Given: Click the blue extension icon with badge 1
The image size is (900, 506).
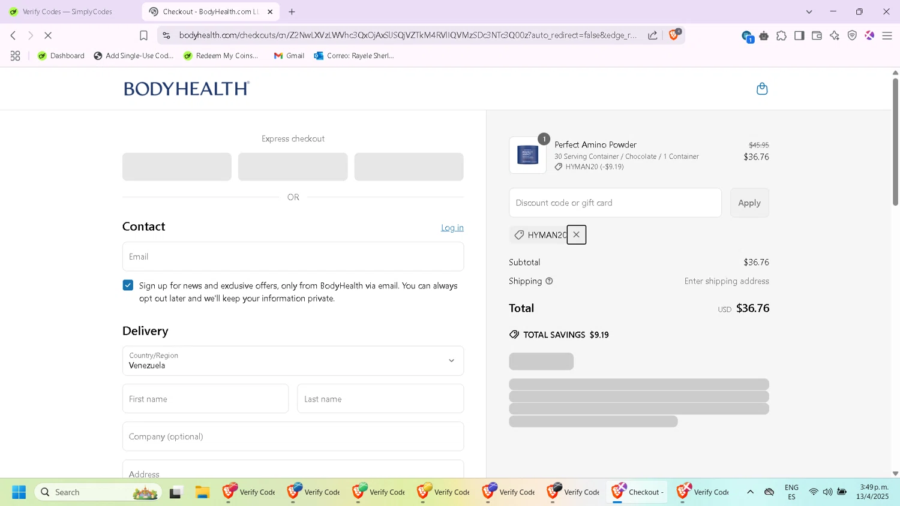Looking at the screenshot, I should (x=747, y=37).
